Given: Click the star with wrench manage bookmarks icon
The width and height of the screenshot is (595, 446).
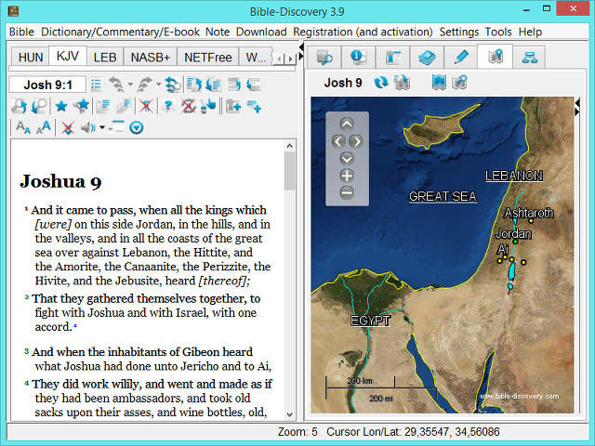Looking at the screenshot, I should click(x=82, y=106).
